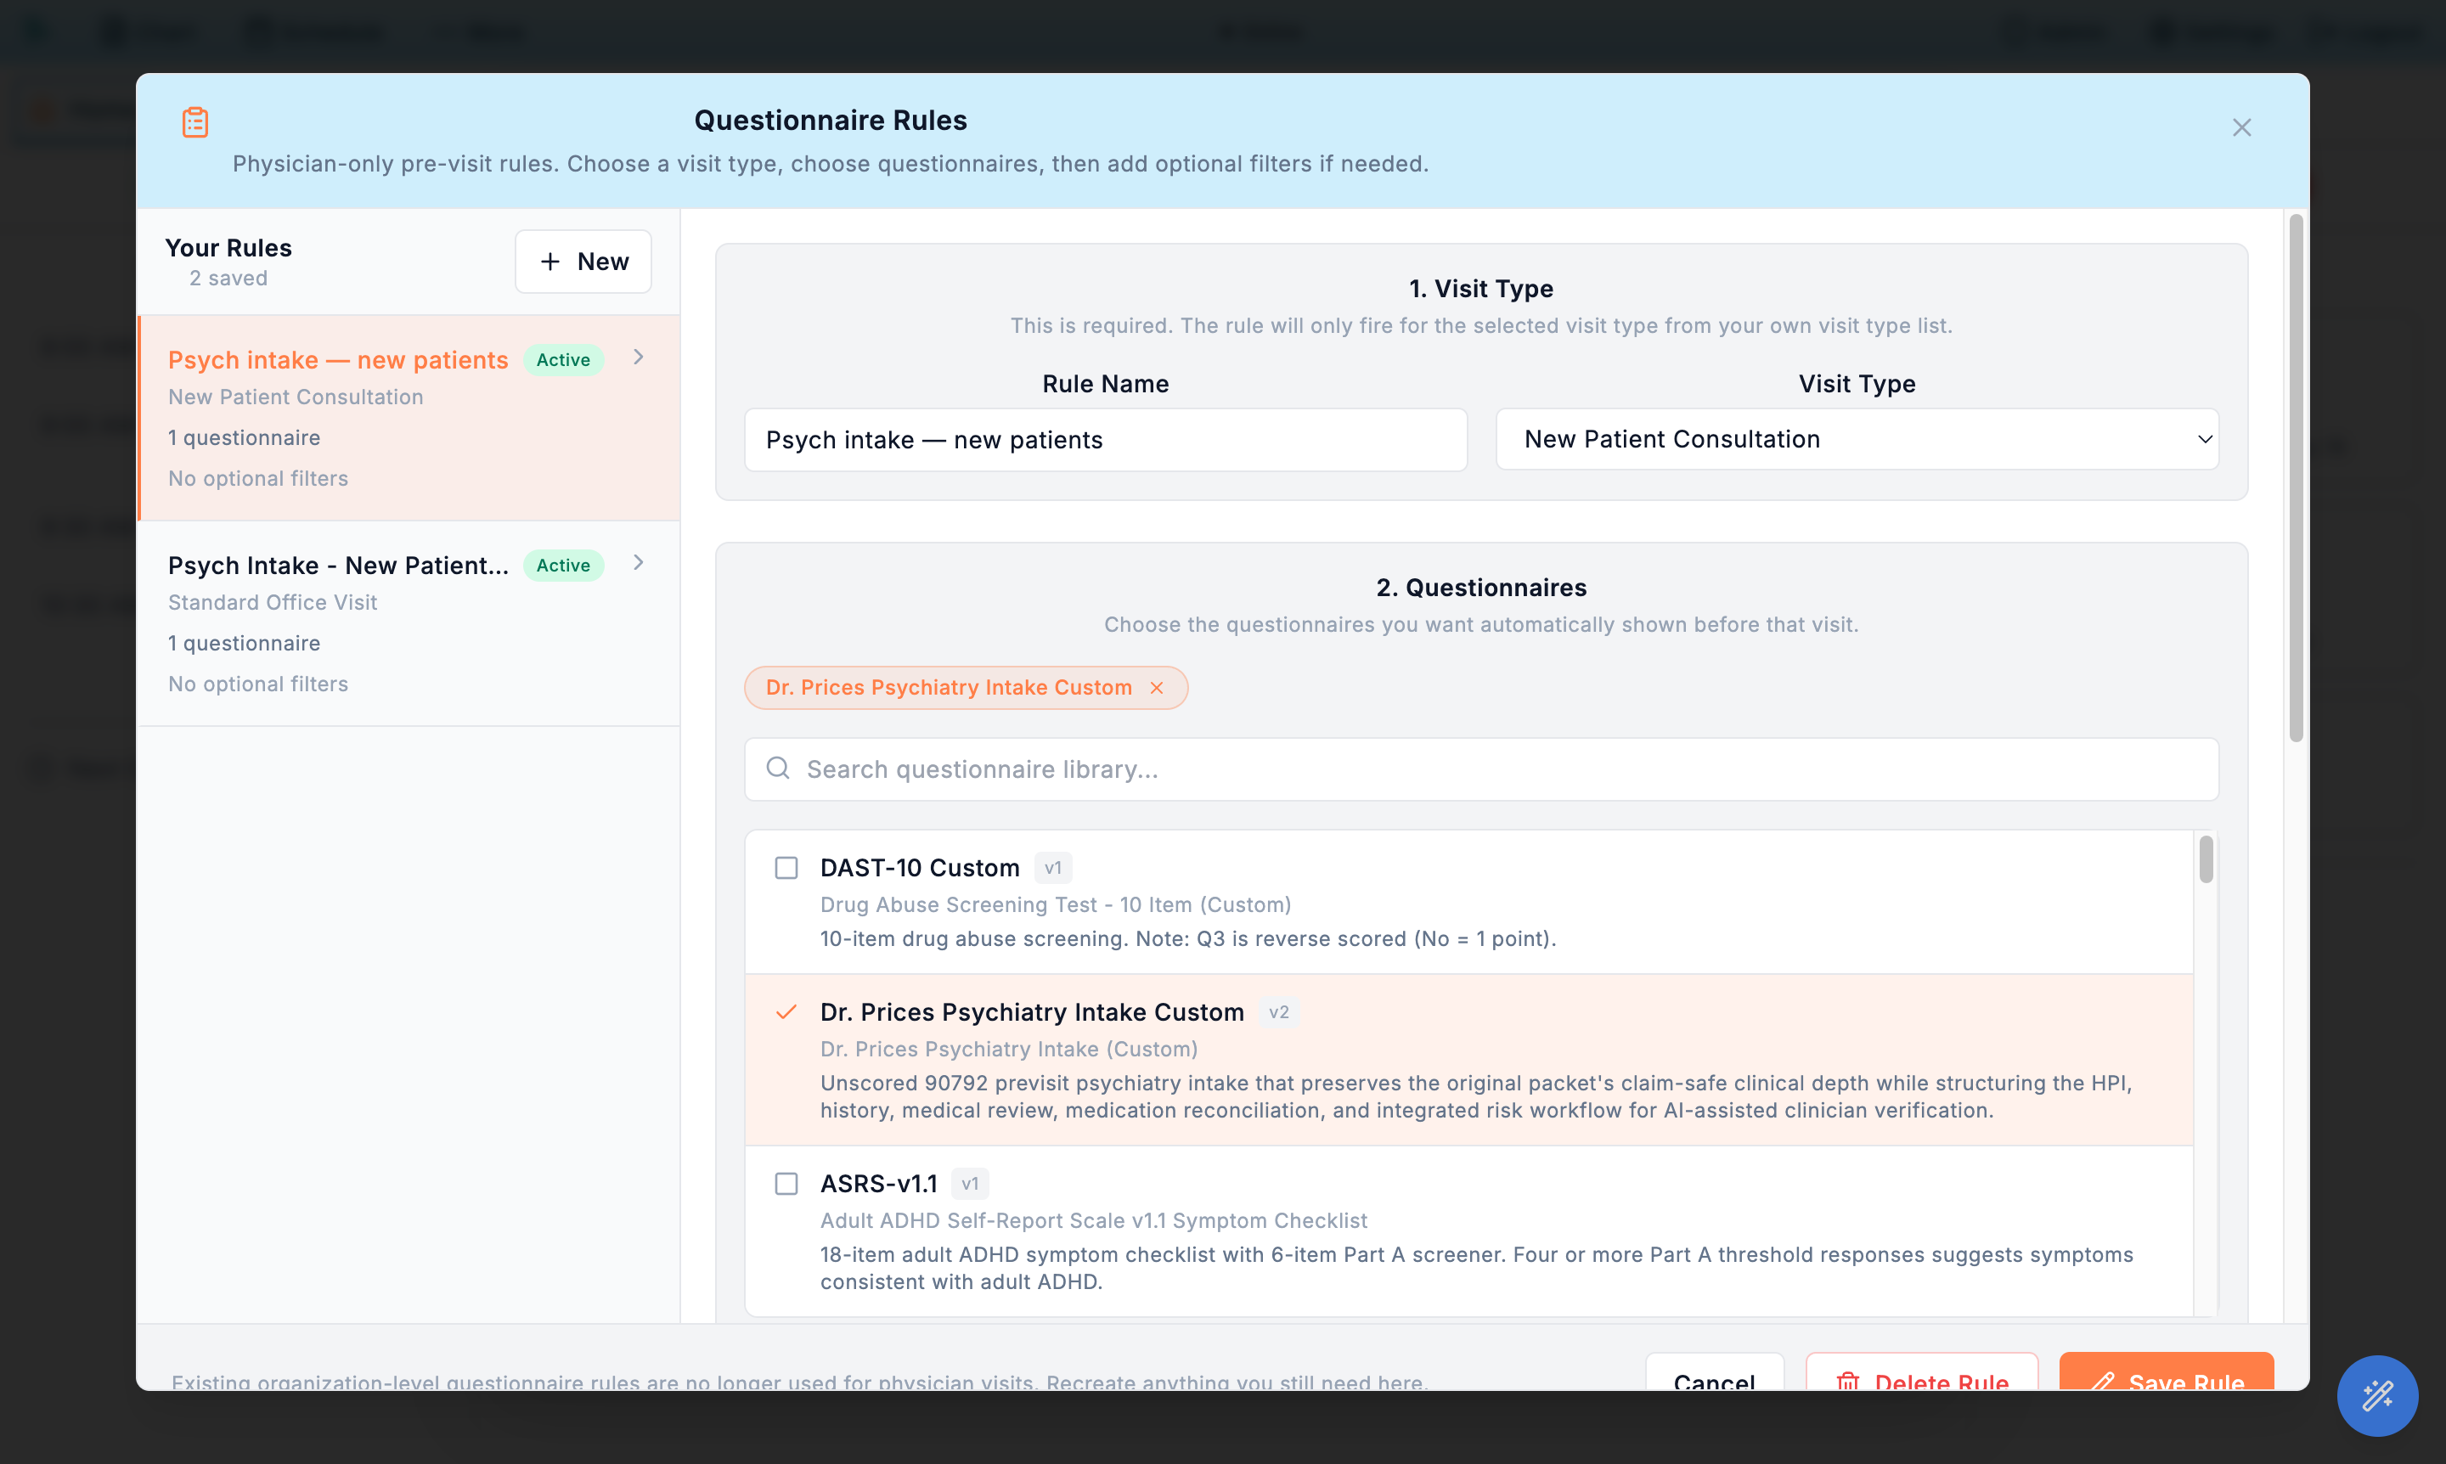This screenshot has height=1464, width=2446.
Task: Check the DAST-10 Custom checkbox
Action: [x=786, y=868]
